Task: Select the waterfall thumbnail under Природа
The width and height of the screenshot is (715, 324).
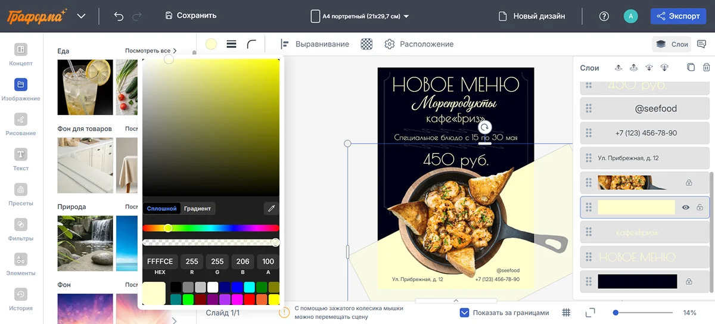Action: [85, 244]
